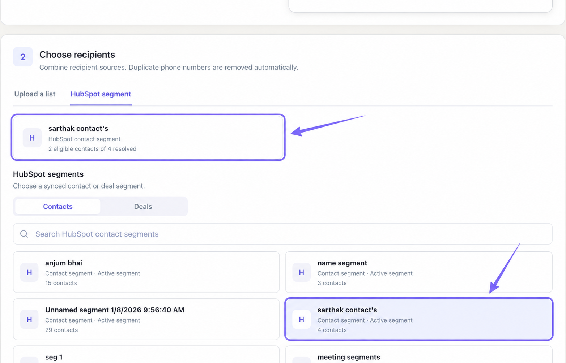
Task: Click the H icon of name segment
Action: click(301, 272)
